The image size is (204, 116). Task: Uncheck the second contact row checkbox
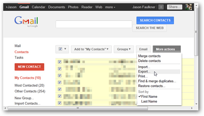click(60, 69)
